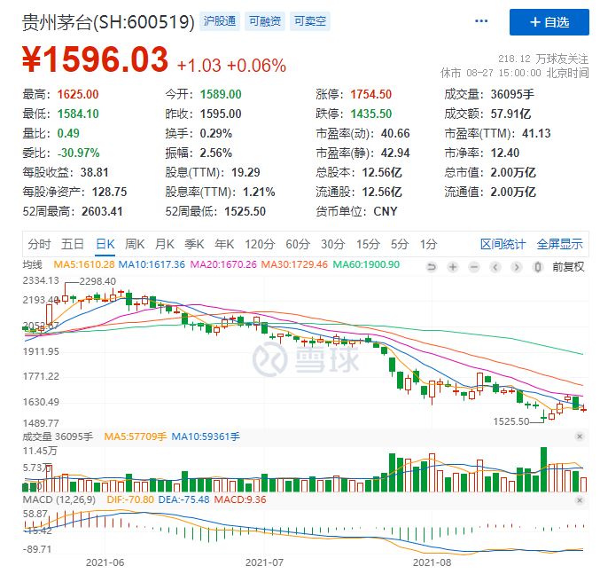Open the 前复权 adjustment dropdown
This screenshot has width=600, height=574.
(568, 267)
